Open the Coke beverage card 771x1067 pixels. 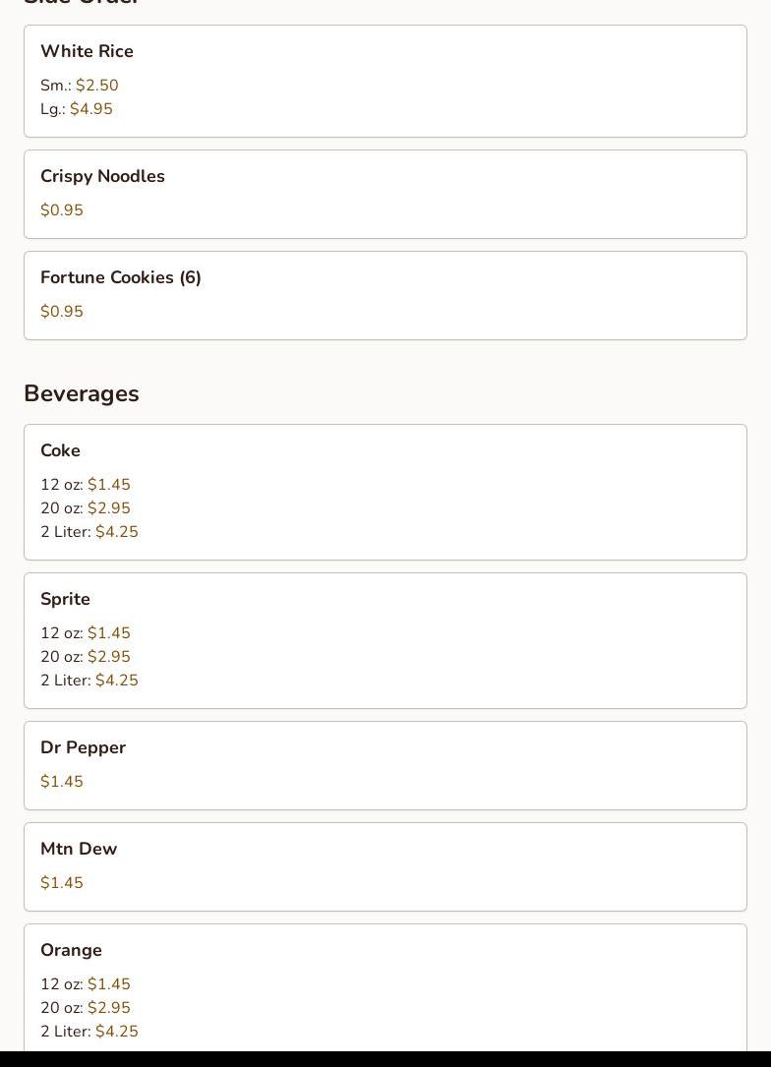click(x=385, y=492)
